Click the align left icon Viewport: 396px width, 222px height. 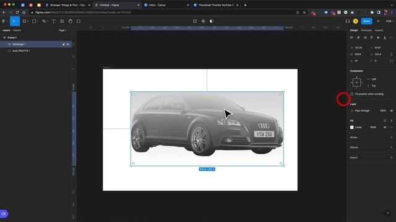tap(351, 38)
